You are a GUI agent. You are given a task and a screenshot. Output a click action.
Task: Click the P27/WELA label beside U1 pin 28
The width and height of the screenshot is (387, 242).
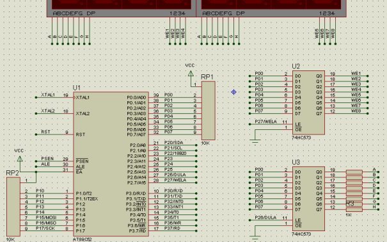point(175,180)
